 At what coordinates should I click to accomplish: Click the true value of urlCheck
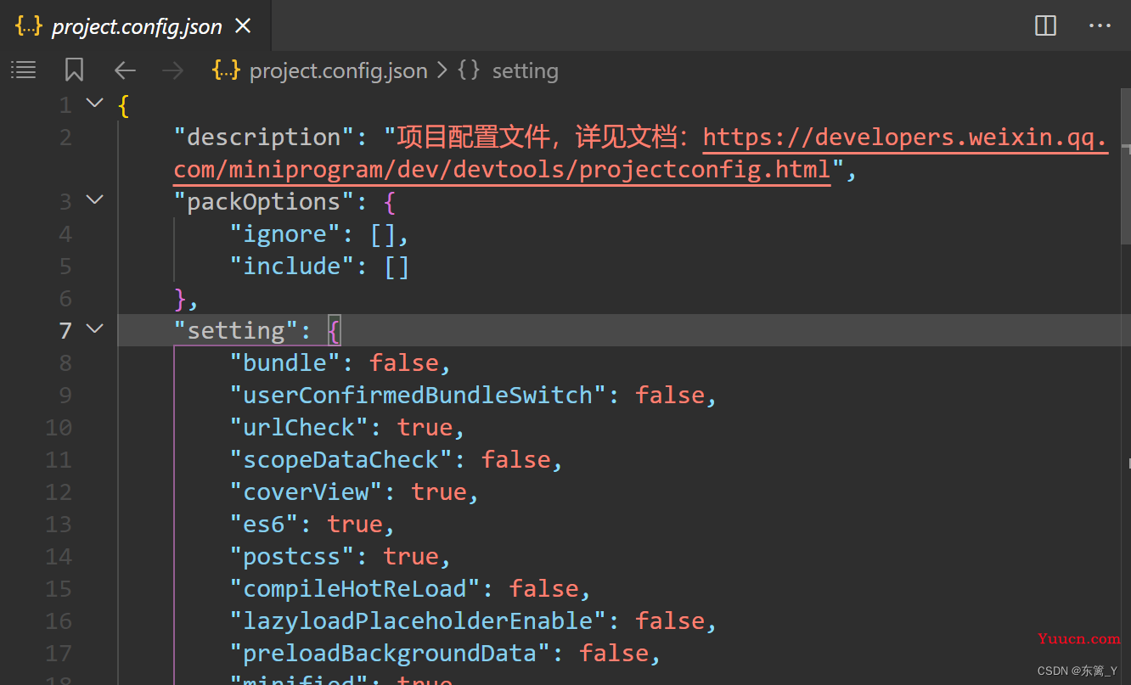pos(425,428)
